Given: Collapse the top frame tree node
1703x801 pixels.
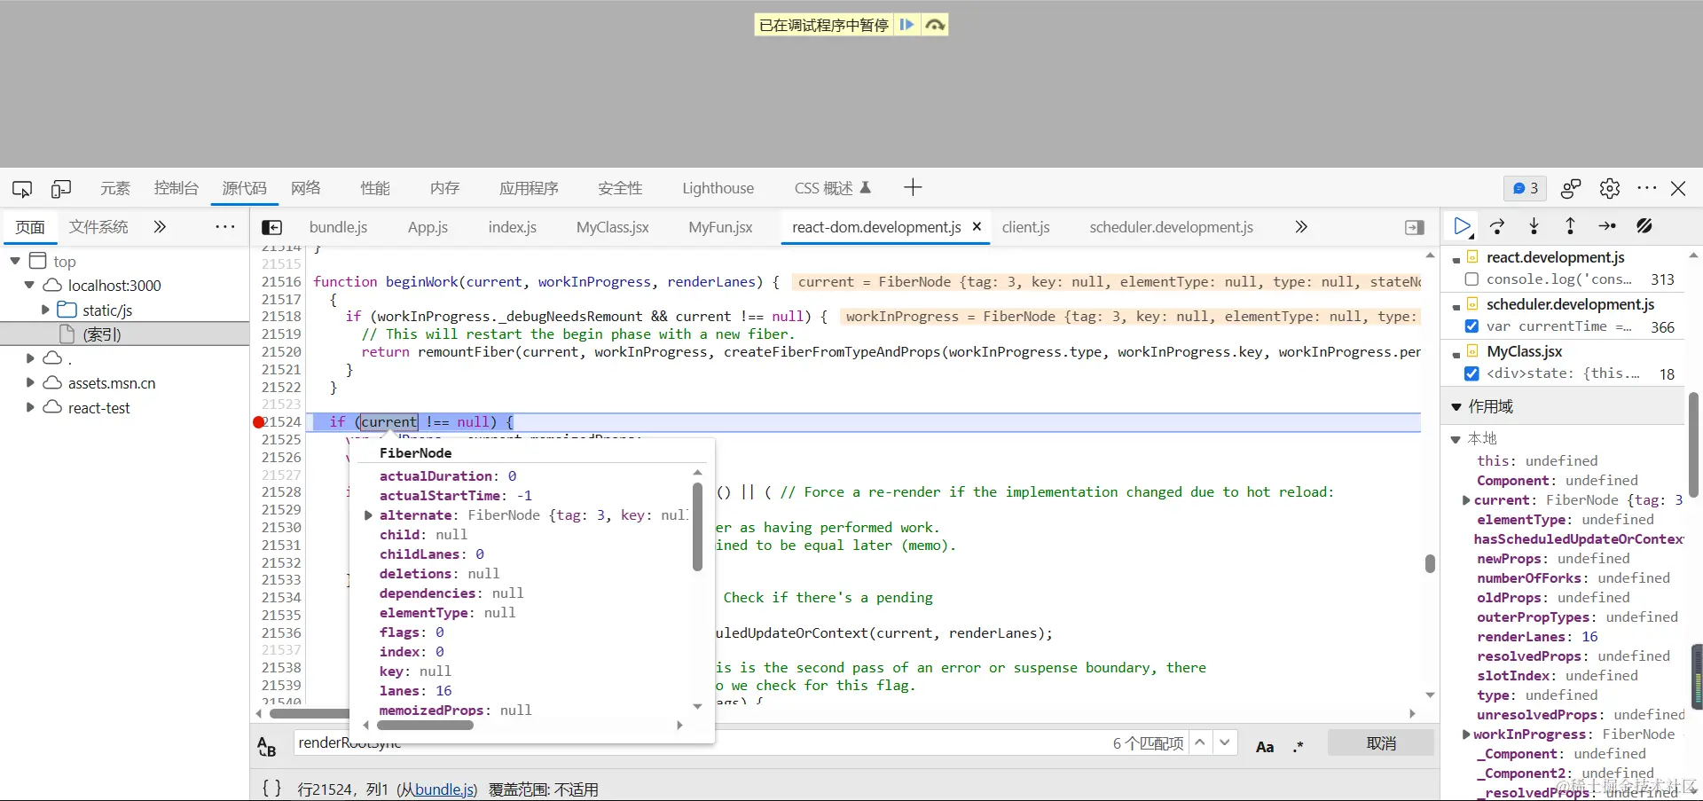Looking at the screenshot, I should 15,261.
